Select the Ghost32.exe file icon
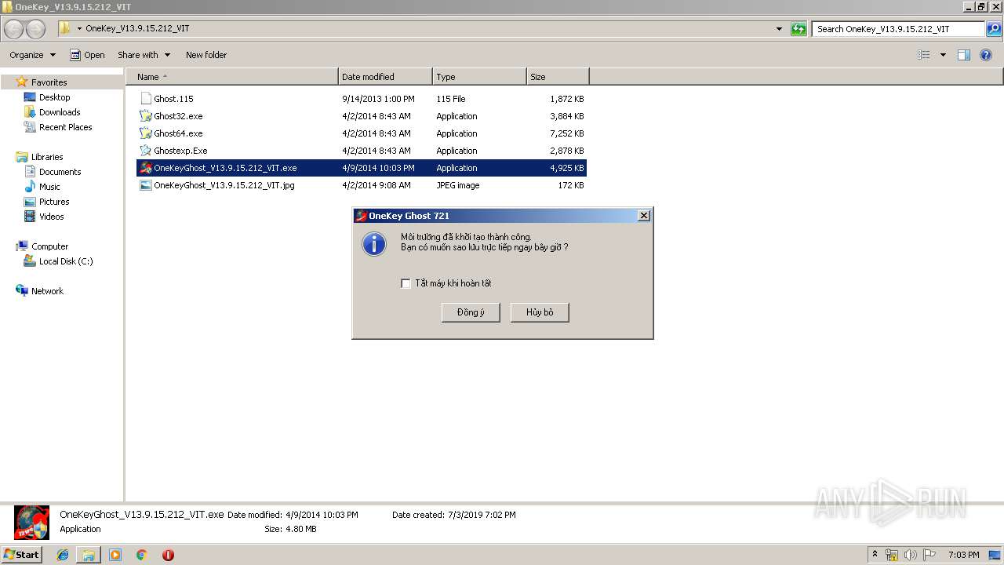This screenshot has height=565, width=1004. tap(146, 116)
